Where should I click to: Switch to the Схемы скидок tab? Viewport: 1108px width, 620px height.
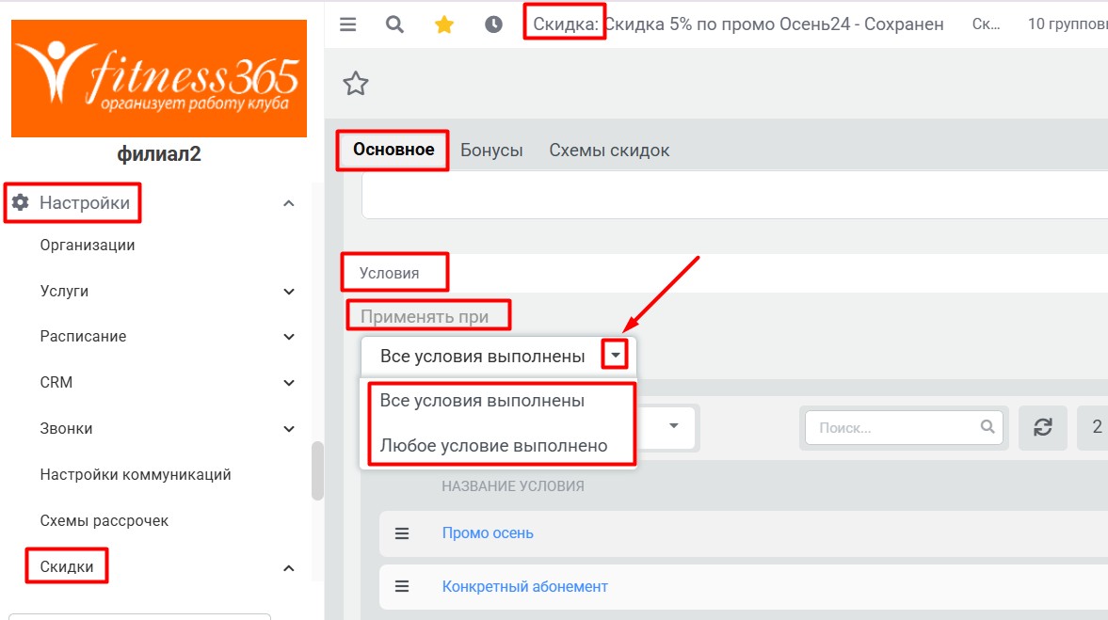609,151
